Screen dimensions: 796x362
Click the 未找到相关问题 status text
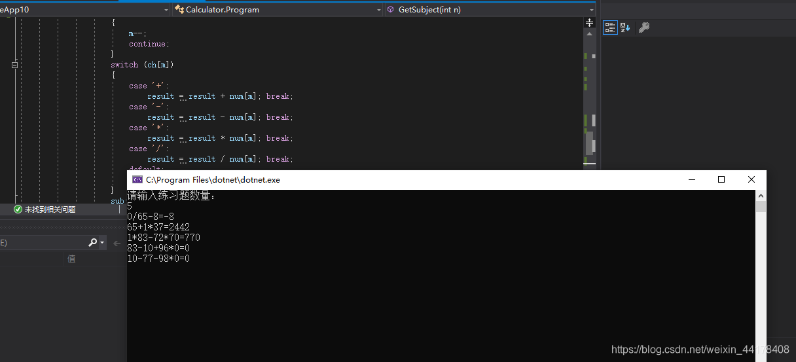50,209
